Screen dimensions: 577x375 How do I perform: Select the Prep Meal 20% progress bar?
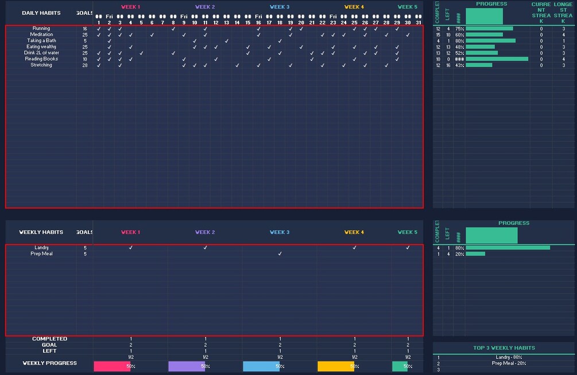click(475, 254)
